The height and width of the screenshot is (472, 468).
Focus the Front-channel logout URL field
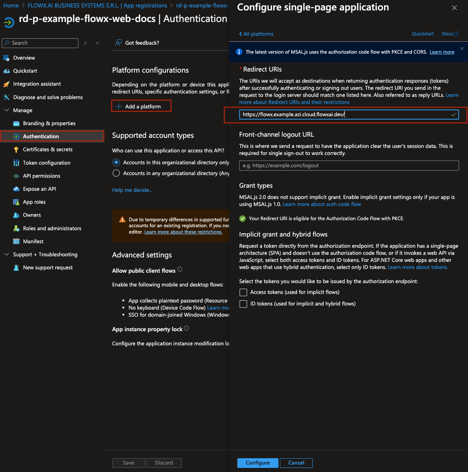pos(349,166)
